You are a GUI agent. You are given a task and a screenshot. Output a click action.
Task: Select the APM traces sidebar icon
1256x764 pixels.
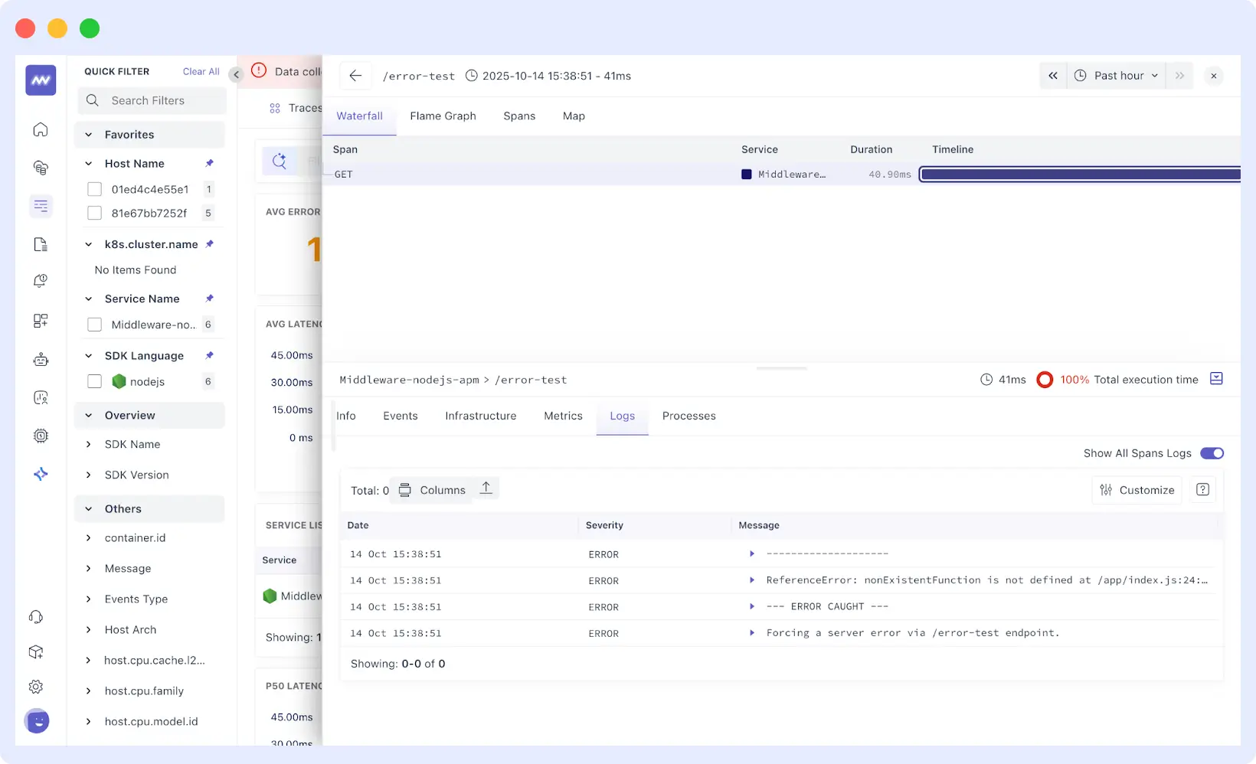(x=40, y=206)
